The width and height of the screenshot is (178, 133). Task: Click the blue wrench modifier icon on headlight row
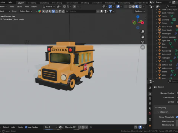pyautogui.click(x=176, y=34)
